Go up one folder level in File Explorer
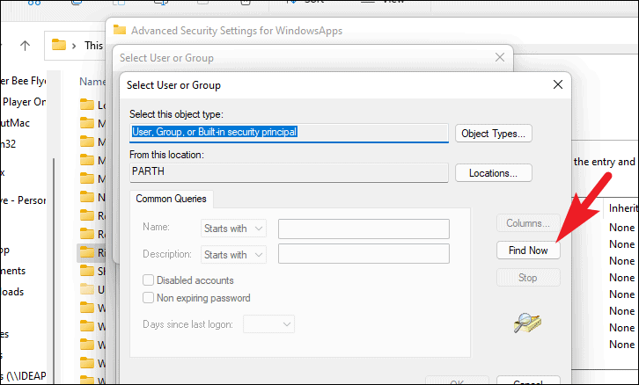Image resolution: width=639 pixels, height=385 pixels. point(26,46)
